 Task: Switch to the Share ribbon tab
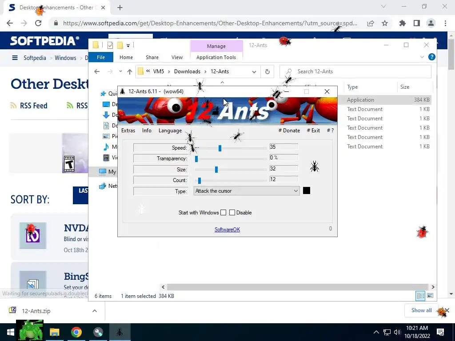[x=152, y=57]
